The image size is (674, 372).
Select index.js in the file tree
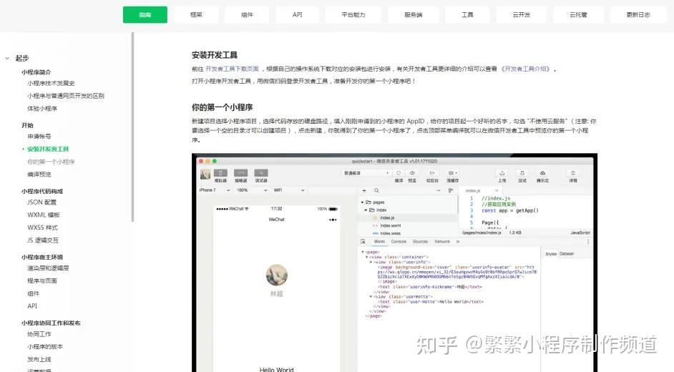click(387, 217)
